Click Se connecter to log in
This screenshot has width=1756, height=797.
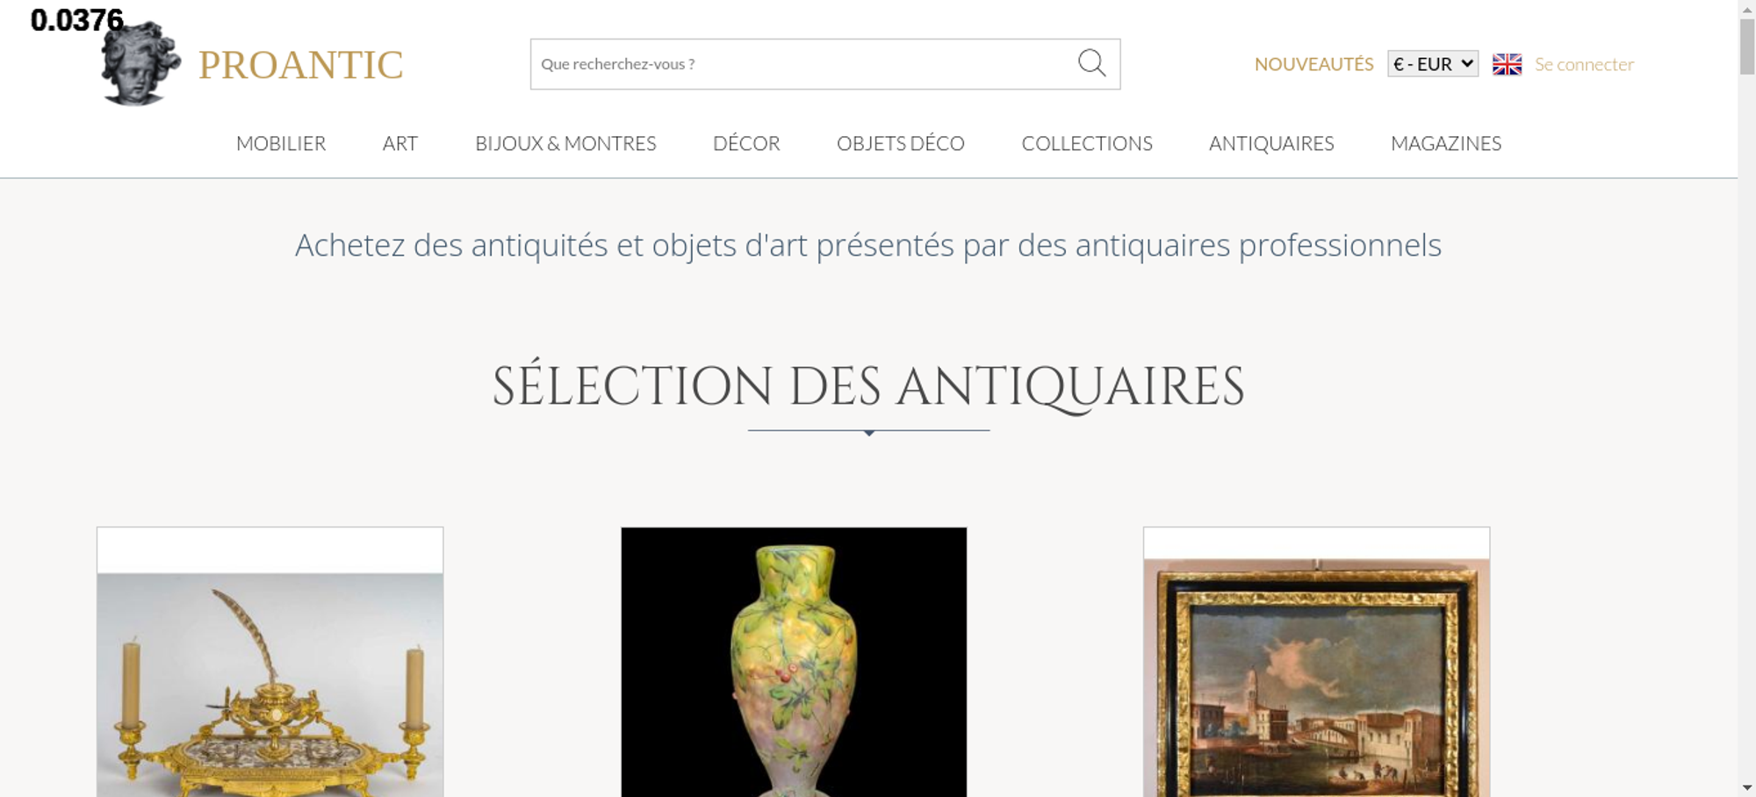pos(1584,64)
